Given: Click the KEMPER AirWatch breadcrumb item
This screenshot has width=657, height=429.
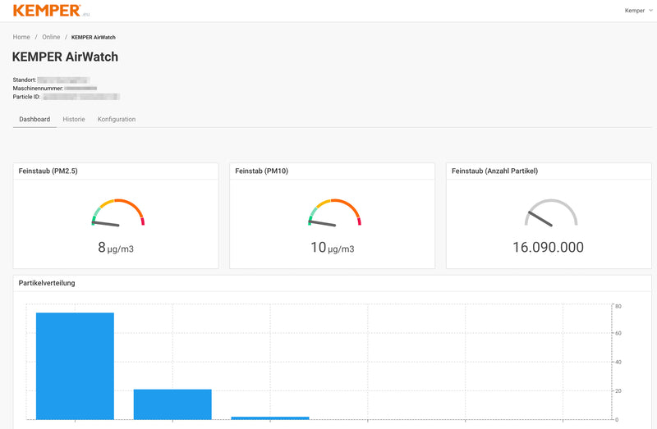Looking at the screenshot, I should click(94, 37).
